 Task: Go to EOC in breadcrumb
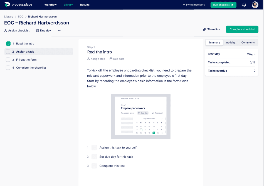[21, 16]
